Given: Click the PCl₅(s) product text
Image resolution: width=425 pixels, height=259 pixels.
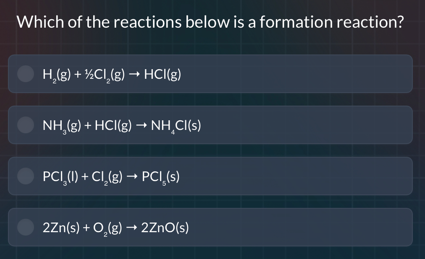Looking at the screenshot, I should tap(162, 176).
